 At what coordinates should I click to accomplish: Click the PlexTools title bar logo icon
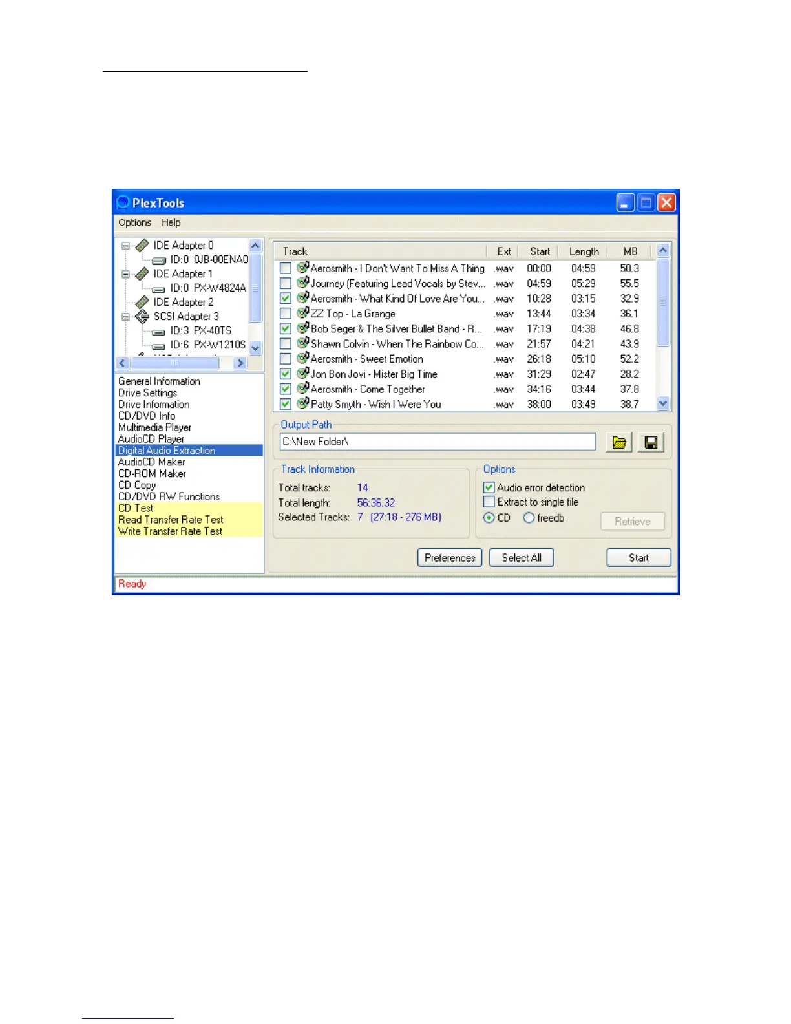123,203
